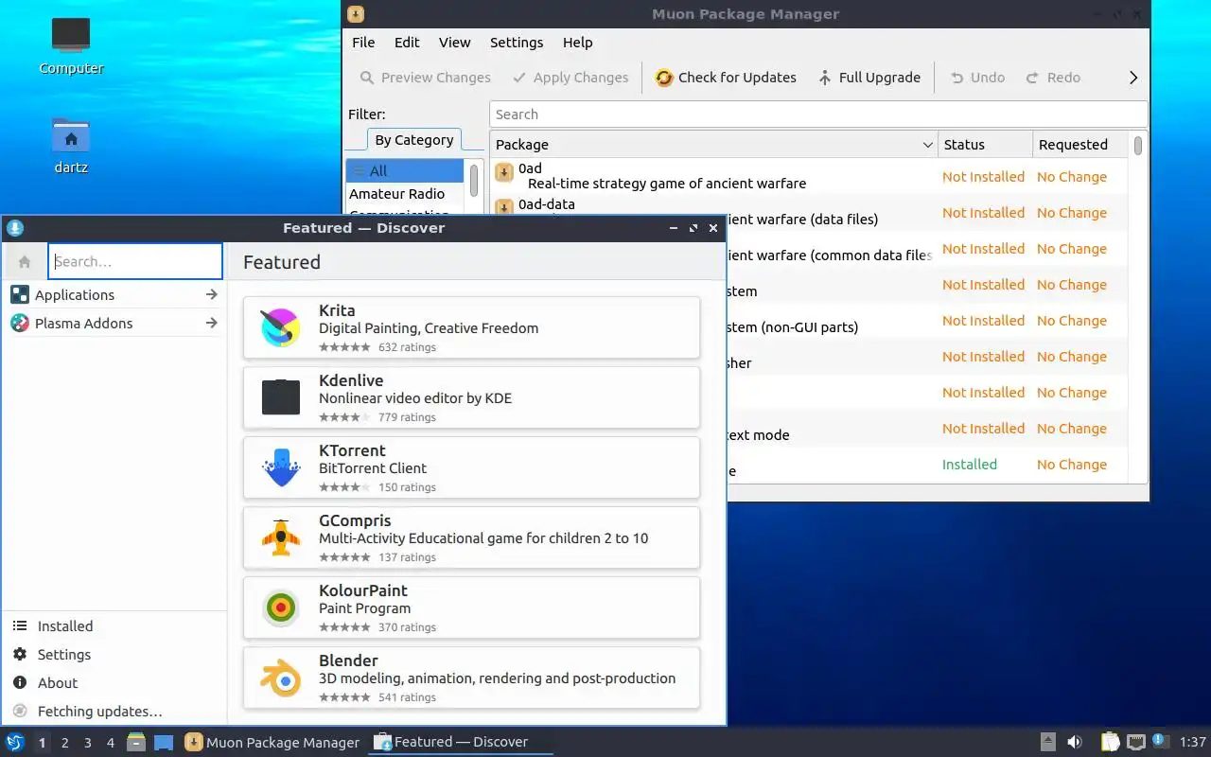Click Full Upgrade button
Screen dimensions: 1211x757
click(x=869, y=78)
